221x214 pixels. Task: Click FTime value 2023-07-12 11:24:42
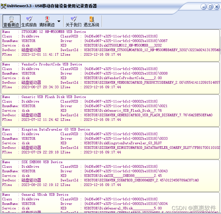[x=40, y=120]
